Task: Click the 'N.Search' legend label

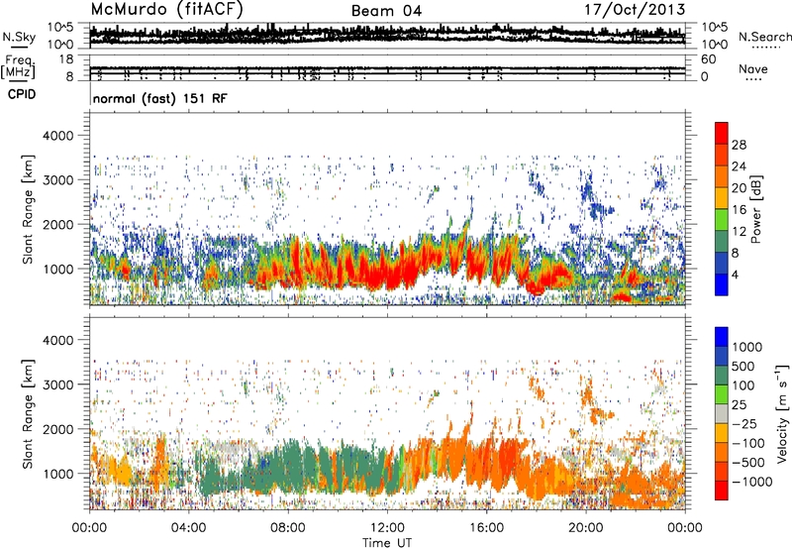Action: (x=764, y=37)
